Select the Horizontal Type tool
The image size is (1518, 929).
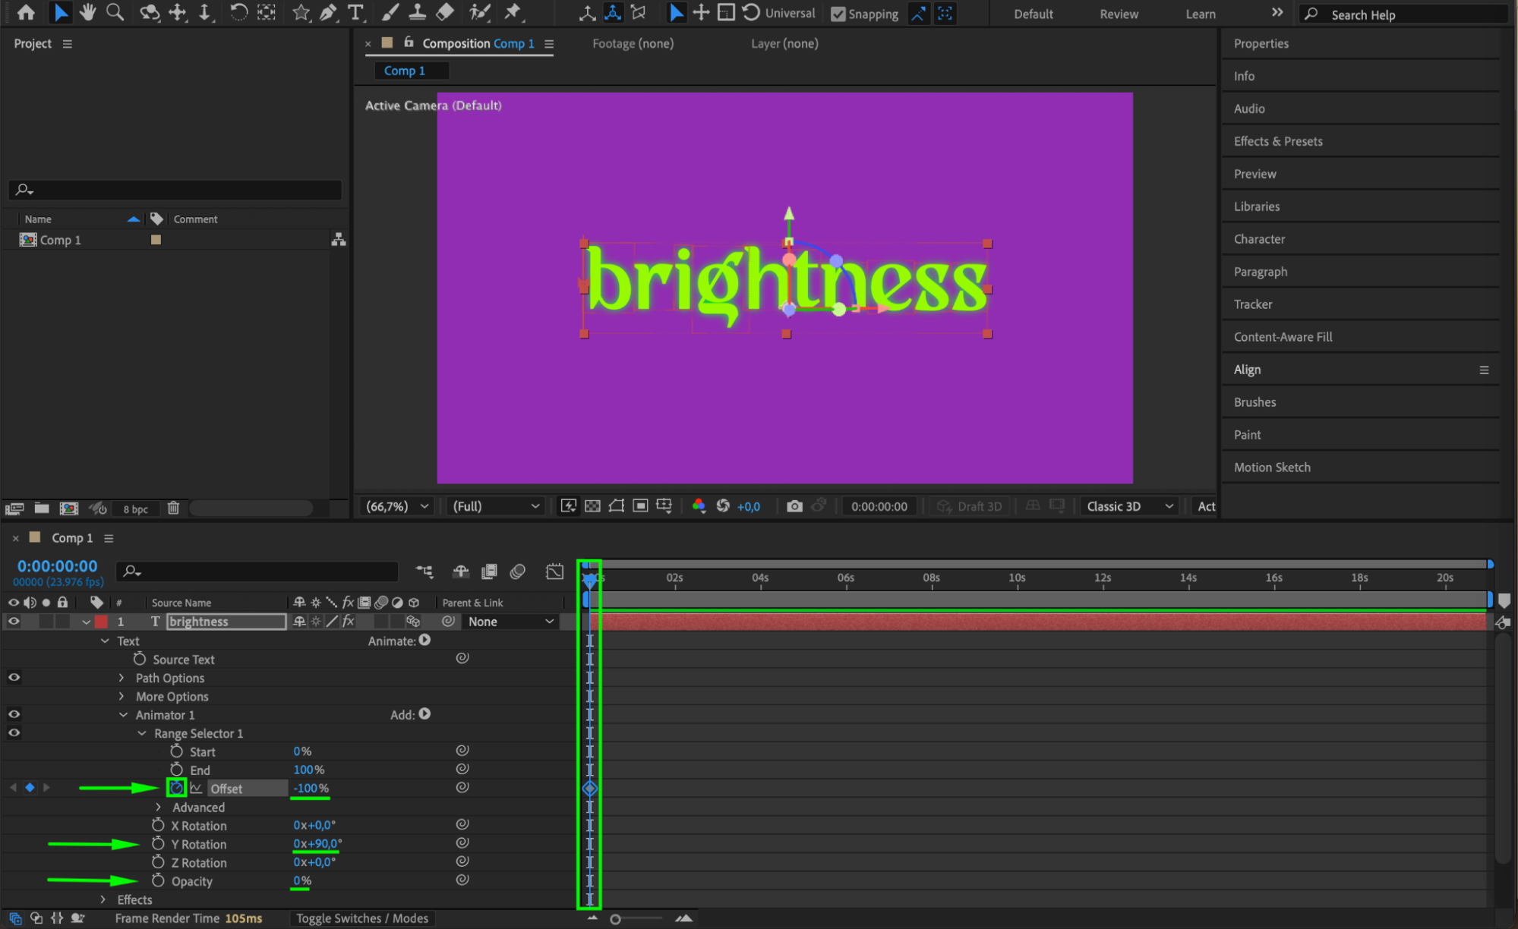pyautogui.click(x=355, y=12)
